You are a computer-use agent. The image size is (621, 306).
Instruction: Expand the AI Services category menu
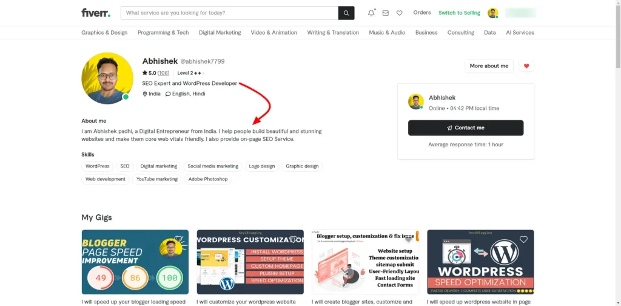[x=520, y=33]
